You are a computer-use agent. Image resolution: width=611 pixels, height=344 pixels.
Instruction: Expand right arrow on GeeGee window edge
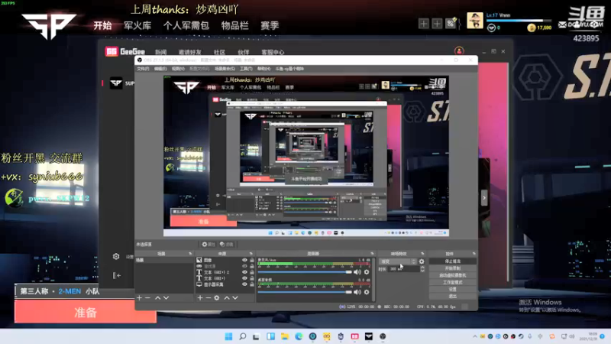point(484,198)
